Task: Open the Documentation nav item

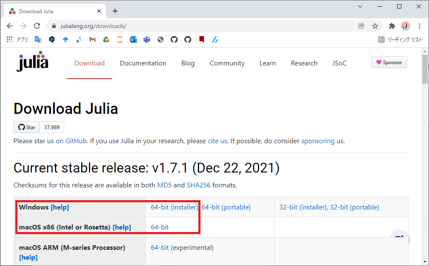Action: point(143,63)
